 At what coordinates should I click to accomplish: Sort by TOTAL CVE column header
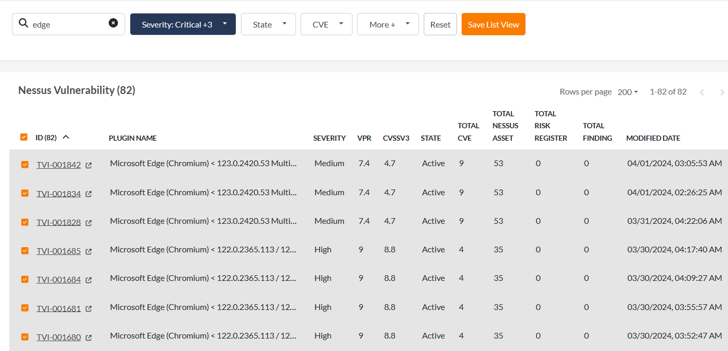tap(468, 132)
